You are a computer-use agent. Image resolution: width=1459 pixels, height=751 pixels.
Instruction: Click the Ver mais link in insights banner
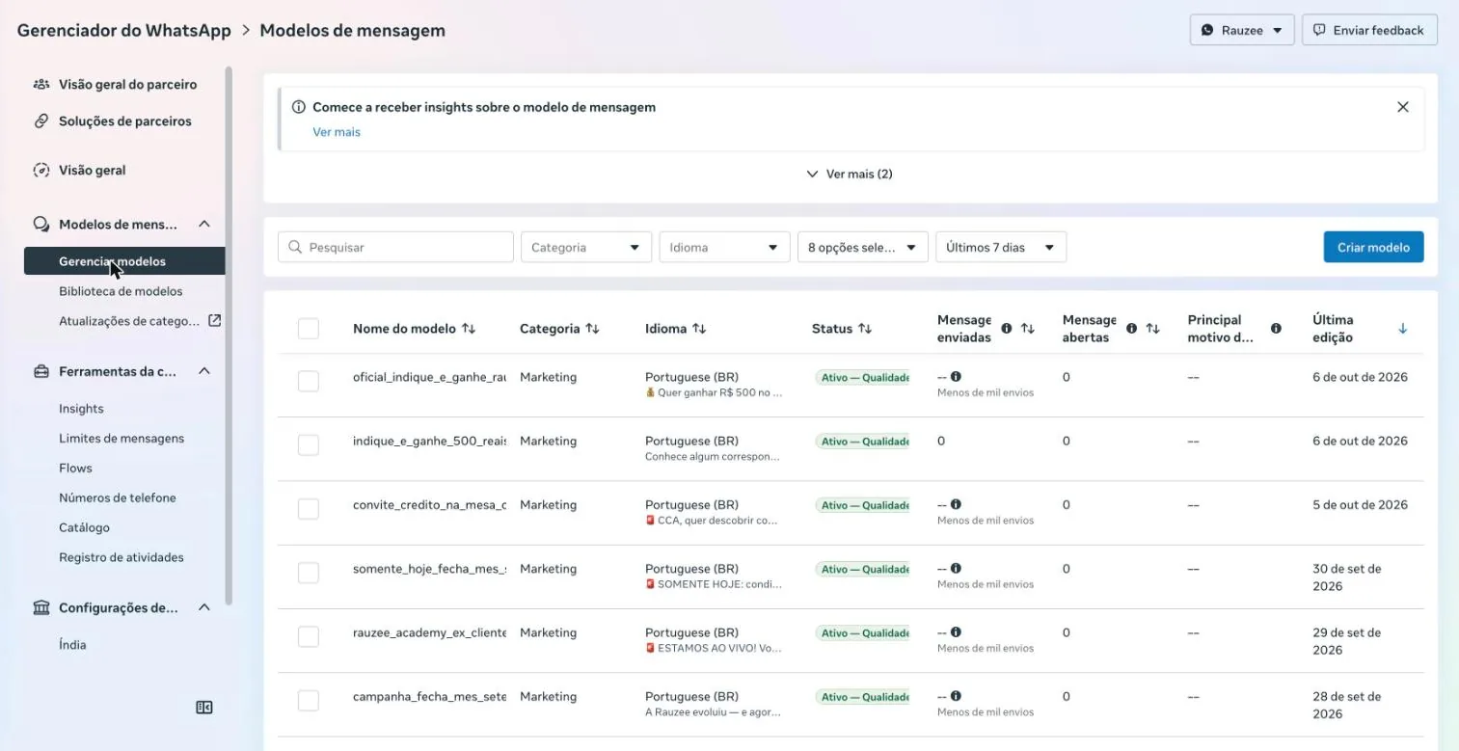click(x=337, y=132)
